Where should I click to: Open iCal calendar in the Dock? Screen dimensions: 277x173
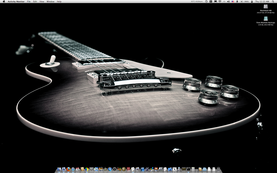click(x=78, y=169)
